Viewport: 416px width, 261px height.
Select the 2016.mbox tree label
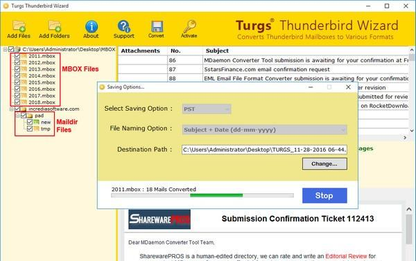(x=42, y=89)
